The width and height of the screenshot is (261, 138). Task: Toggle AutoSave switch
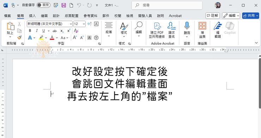pos(43,5)
